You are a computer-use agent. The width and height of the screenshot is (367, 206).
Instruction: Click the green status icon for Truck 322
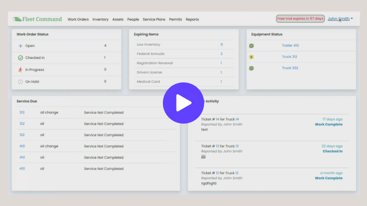point(251,68)
